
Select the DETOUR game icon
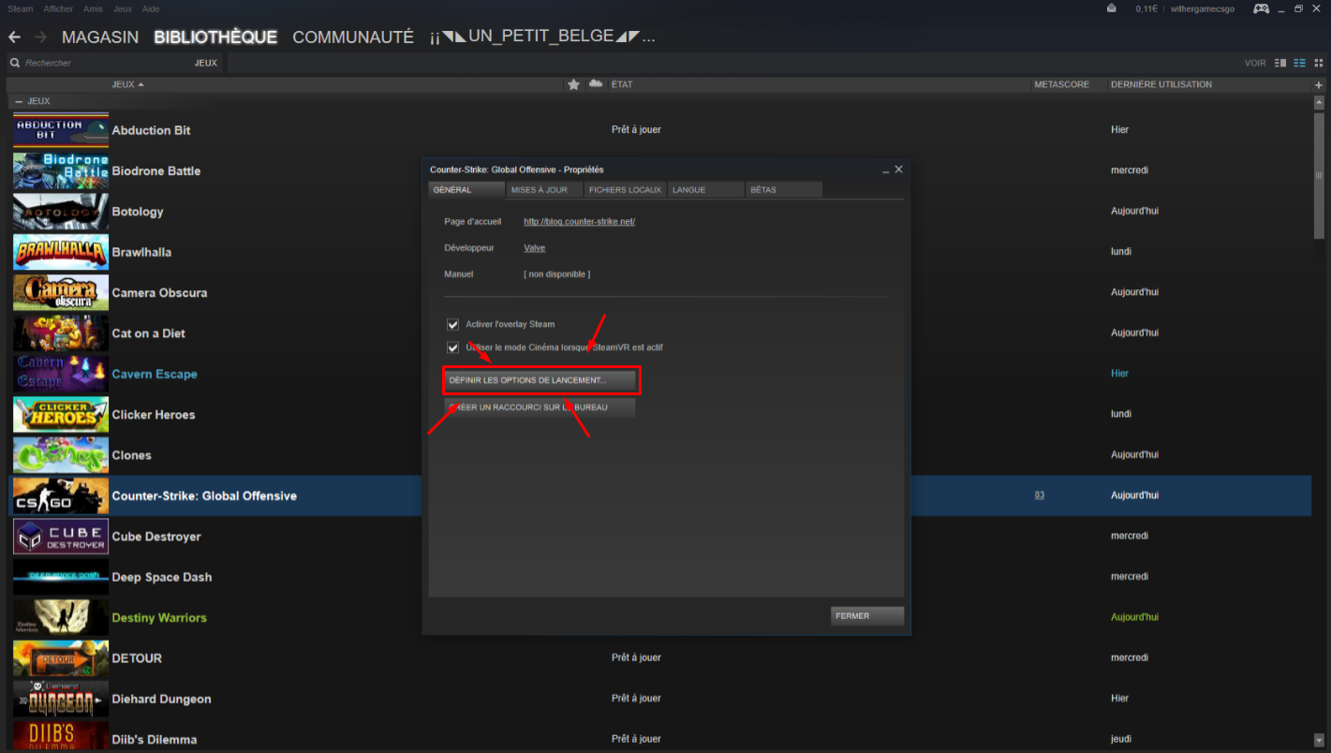[61, 657]
